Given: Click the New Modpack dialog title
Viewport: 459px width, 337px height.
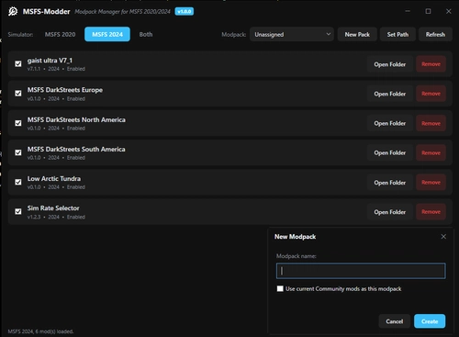Looking at the screenshot, I should pos(295,237).
